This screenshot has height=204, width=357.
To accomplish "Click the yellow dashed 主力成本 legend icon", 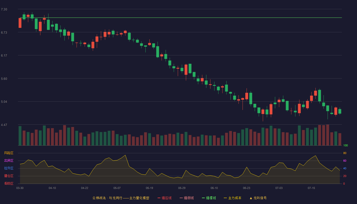I will coord(225,198).
